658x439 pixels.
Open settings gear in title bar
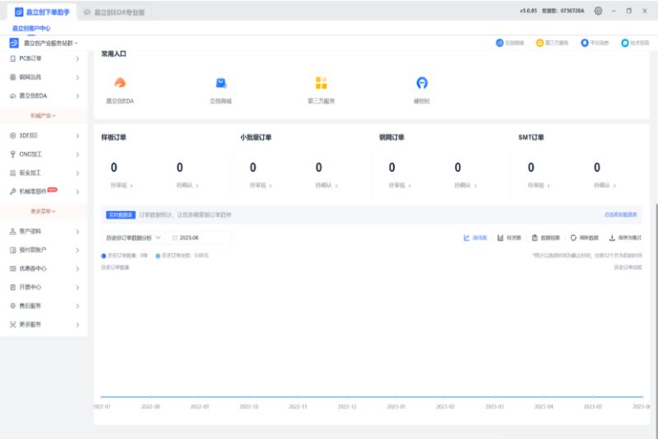click(598, 11)
